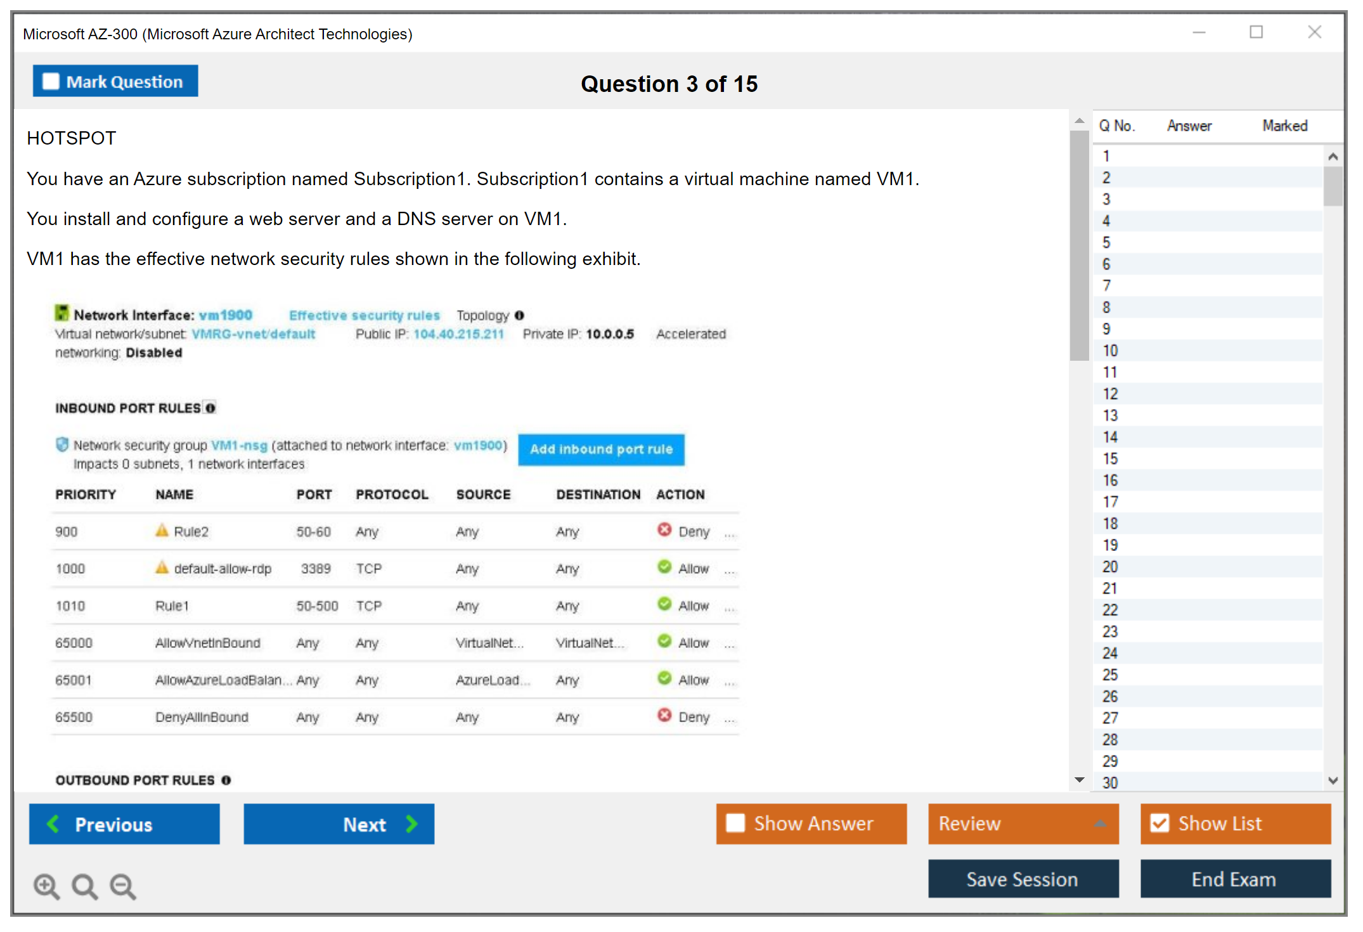The height and width of the screenshot is (932, 1363).
Task: Click the question list scroll down arrow
Action: tap(1333, 780)
